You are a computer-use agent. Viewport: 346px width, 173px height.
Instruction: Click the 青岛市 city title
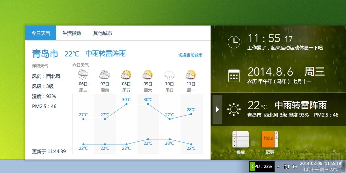pyautogui.click(x=45, y=54)
